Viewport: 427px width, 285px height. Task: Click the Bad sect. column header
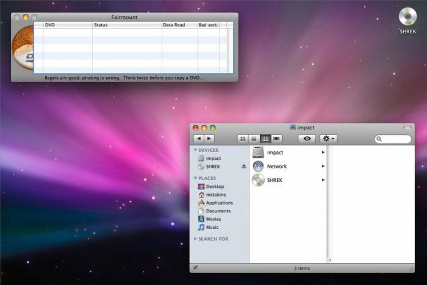point(208,25)
